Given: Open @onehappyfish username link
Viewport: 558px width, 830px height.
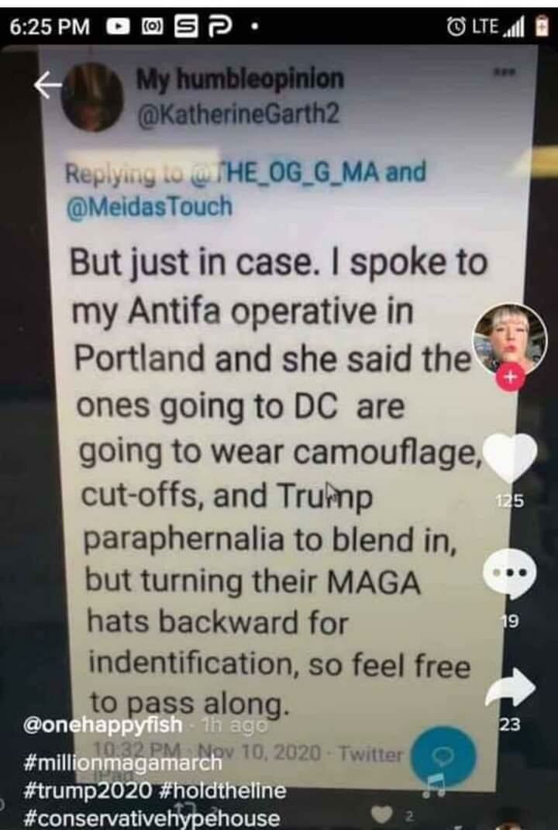Looking at the screenshot, I should click(102, 725).
